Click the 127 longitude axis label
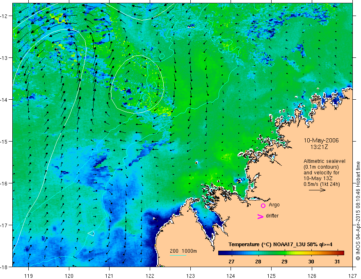 click(x=352, y=276)
